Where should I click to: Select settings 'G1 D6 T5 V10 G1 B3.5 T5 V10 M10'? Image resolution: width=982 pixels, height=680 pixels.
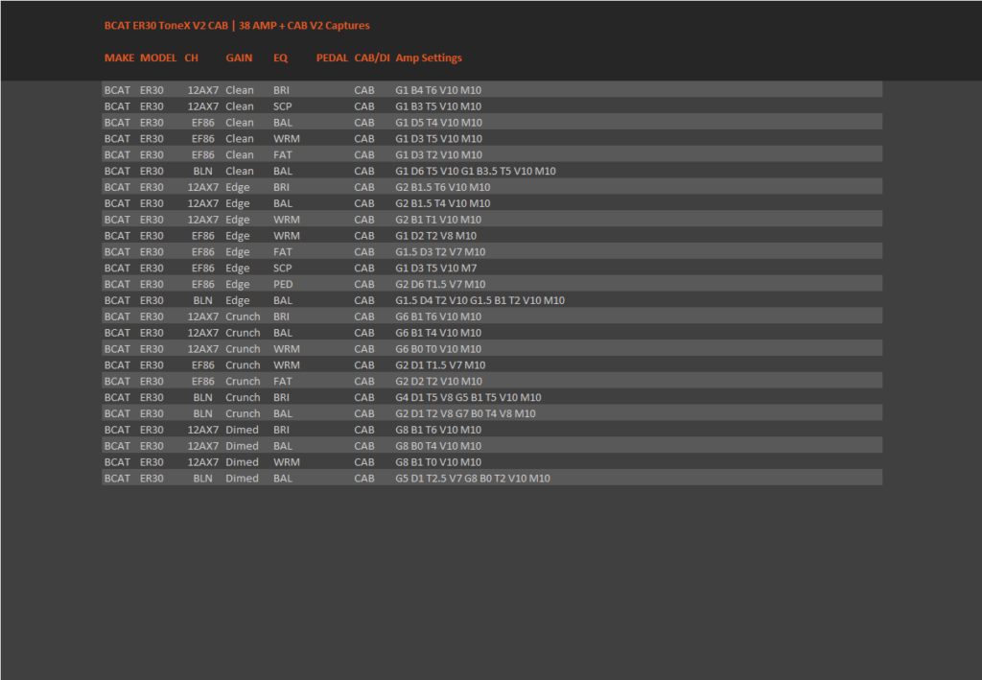475,171
